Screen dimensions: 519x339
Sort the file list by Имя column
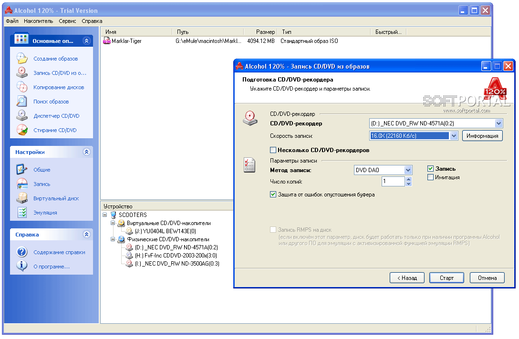coord(137,32)
